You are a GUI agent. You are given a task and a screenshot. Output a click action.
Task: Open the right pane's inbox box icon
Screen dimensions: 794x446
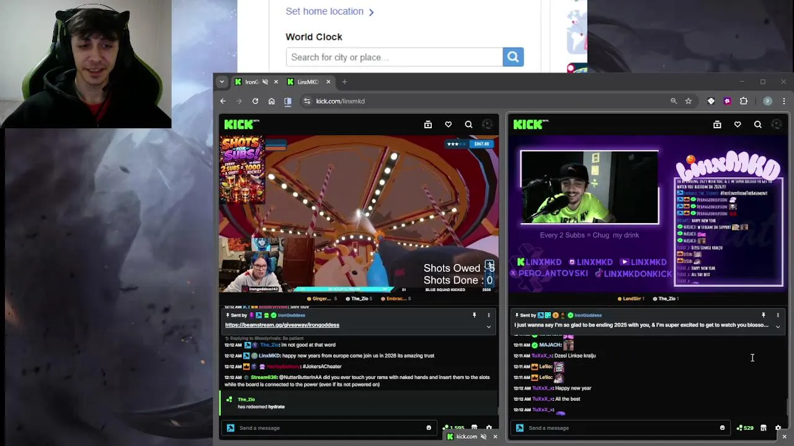[x=717, y=125]
